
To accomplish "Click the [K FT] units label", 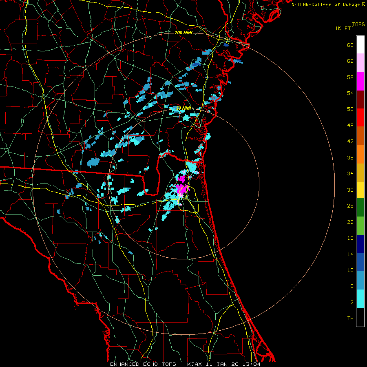I will pos(345,29).
